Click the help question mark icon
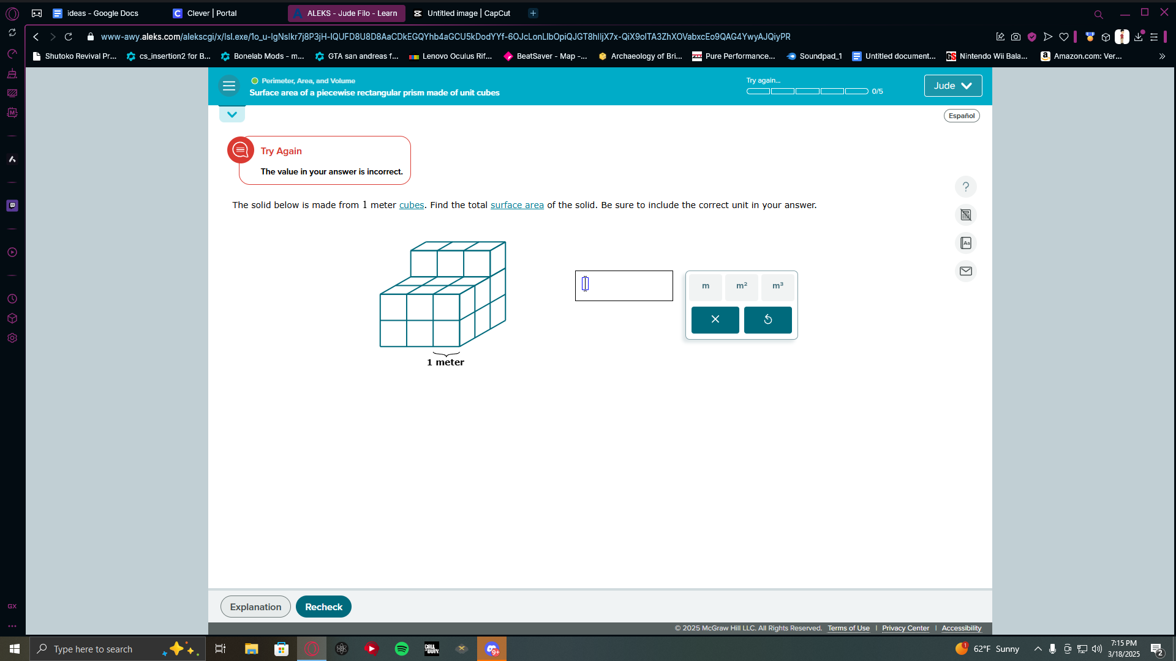1176x661 pixels. point(966,187)
